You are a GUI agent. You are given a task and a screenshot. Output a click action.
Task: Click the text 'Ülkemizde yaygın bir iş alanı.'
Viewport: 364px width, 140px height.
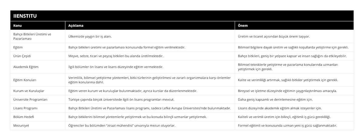click(x=90, y=36)
